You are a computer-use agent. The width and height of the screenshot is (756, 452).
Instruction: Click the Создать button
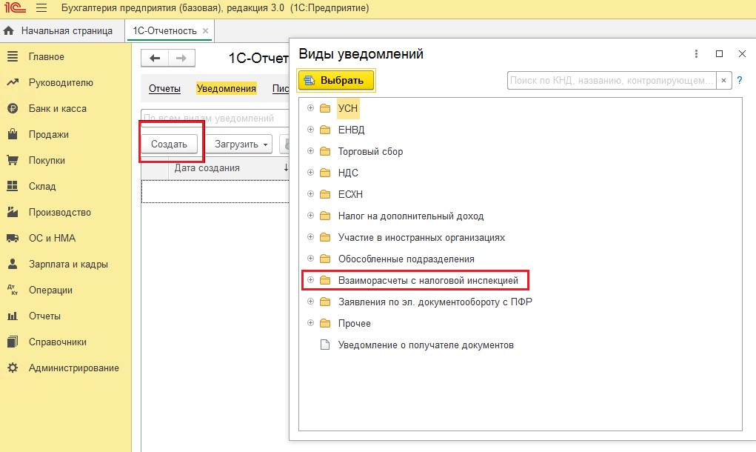[x=169, y=144]
